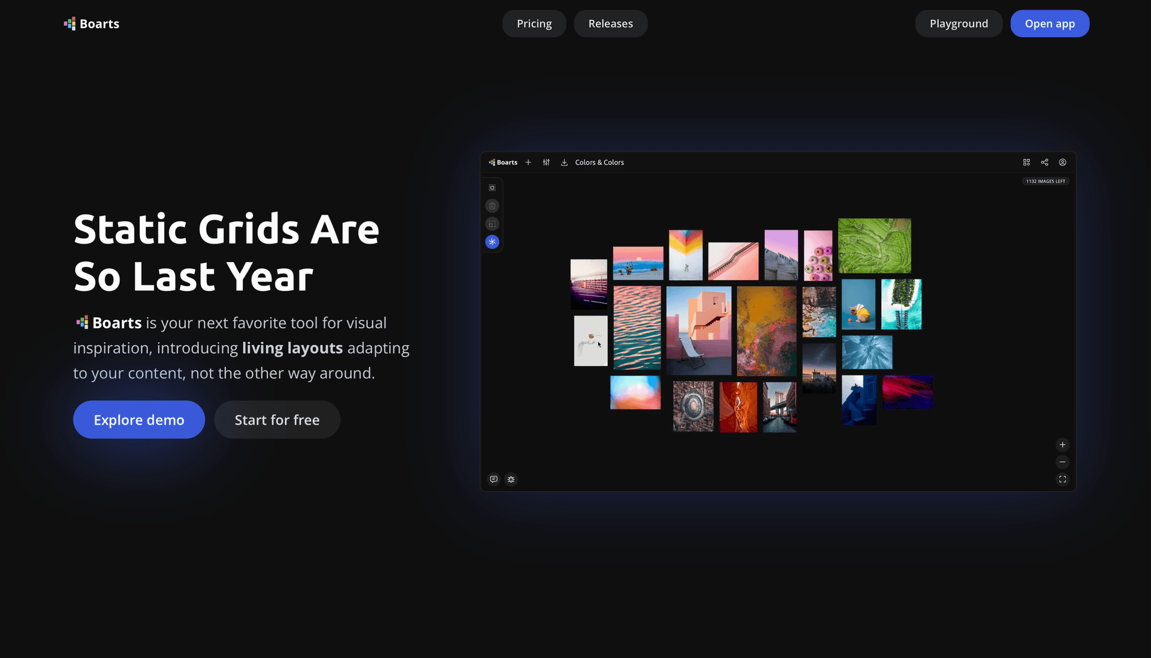Viewport: 1151px width, 658px height.
Task: Click the Start for free button
Action: point(277,419)
